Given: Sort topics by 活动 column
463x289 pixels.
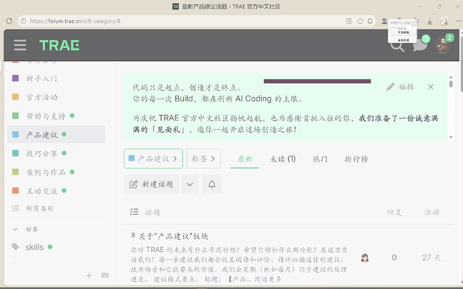Looking at the screenshot, I should pos(431,212).
